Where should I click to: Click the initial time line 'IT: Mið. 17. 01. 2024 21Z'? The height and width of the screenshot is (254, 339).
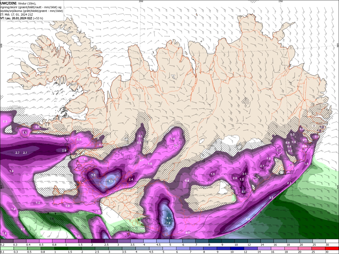pos(17,15)
